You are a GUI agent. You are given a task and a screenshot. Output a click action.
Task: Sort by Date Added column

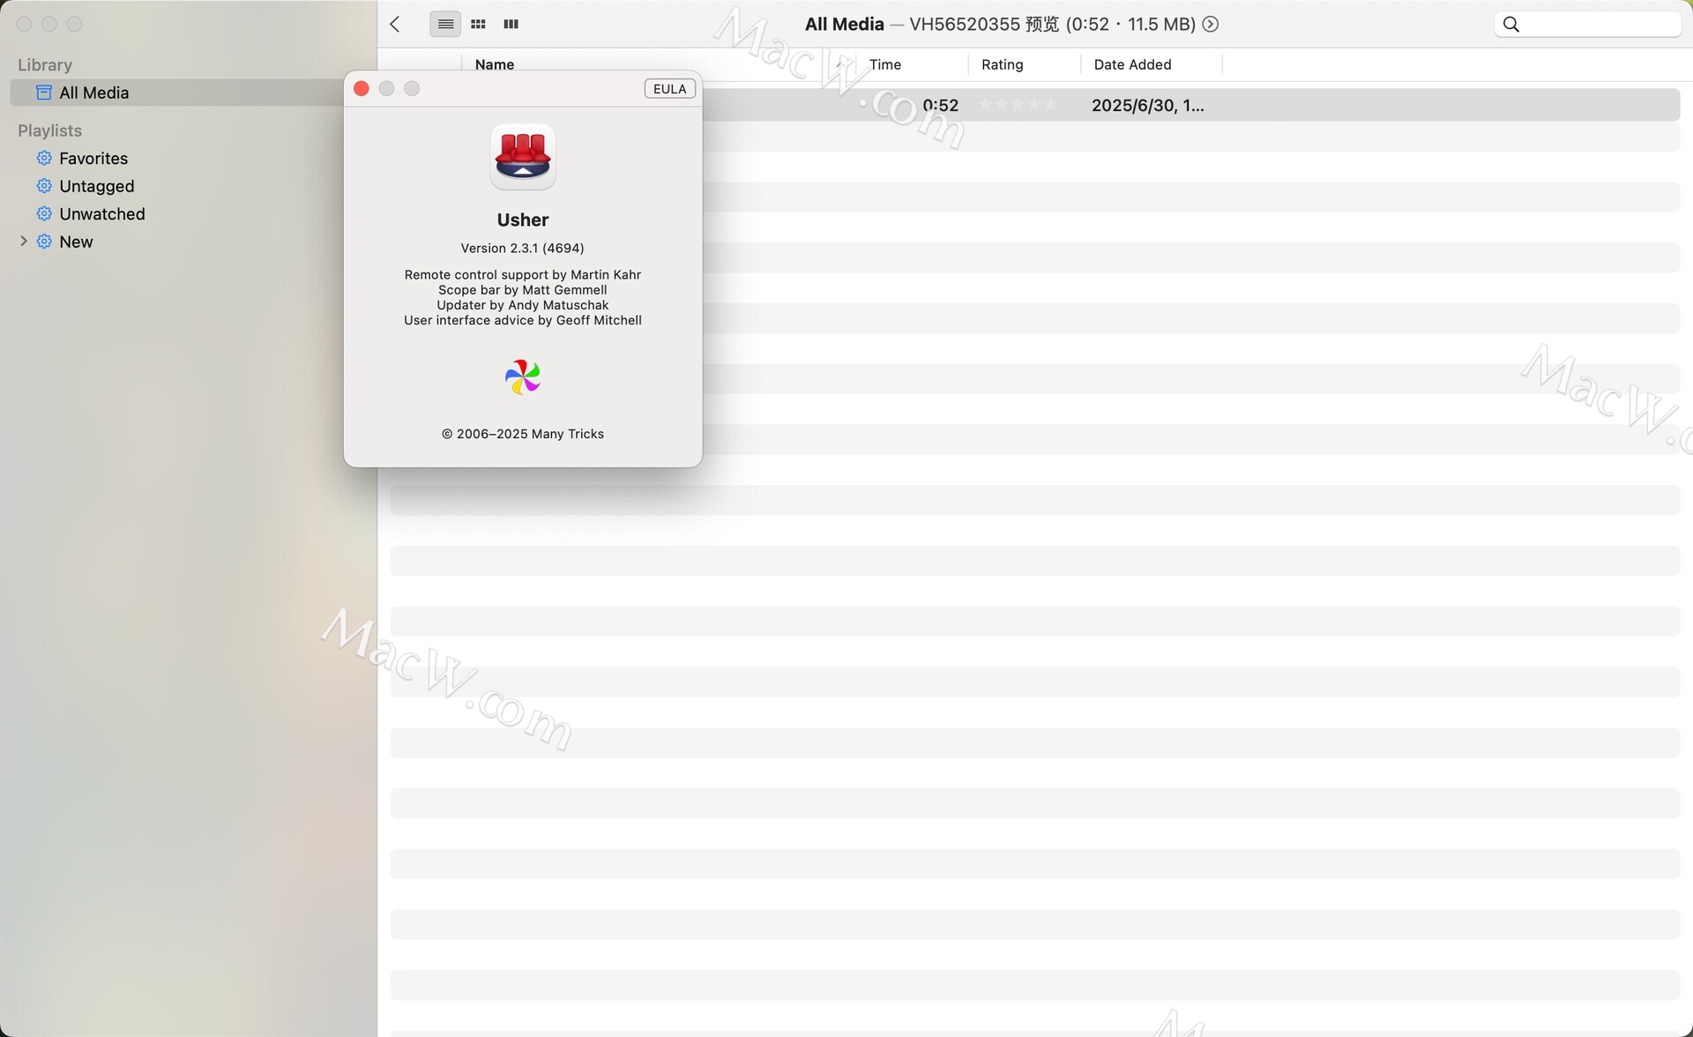coord(1132,64)
